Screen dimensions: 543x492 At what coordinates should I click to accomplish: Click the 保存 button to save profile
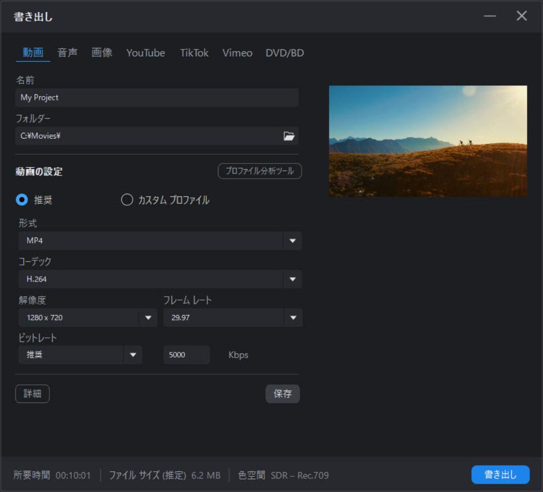283,394
